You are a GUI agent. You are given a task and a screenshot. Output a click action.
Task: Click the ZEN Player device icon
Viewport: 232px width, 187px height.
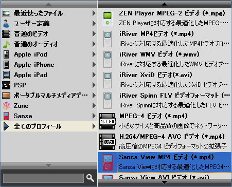(x=108, y=18)
